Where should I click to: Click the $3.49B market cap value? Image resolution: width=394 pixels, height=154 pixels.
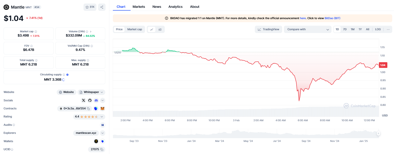point(23,36)
